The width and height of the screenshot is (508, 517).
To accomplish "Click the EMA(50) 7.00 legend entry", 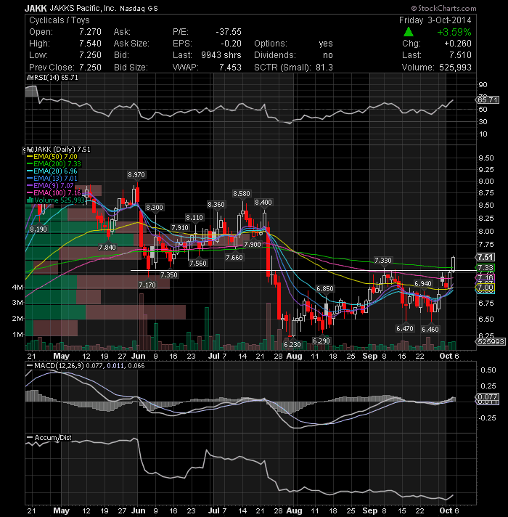I will click(52, 157).
